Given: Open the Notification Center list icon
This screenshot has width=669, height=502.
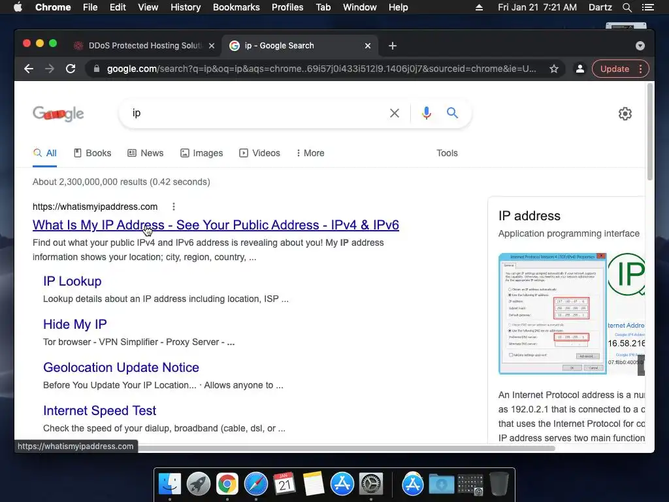Looking at the screenshot, I should (x=647, y=7).
